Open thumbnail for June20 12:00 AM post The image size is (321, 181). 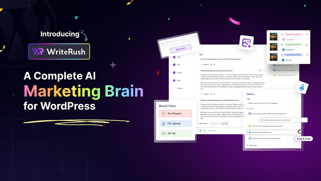point(273,37)
